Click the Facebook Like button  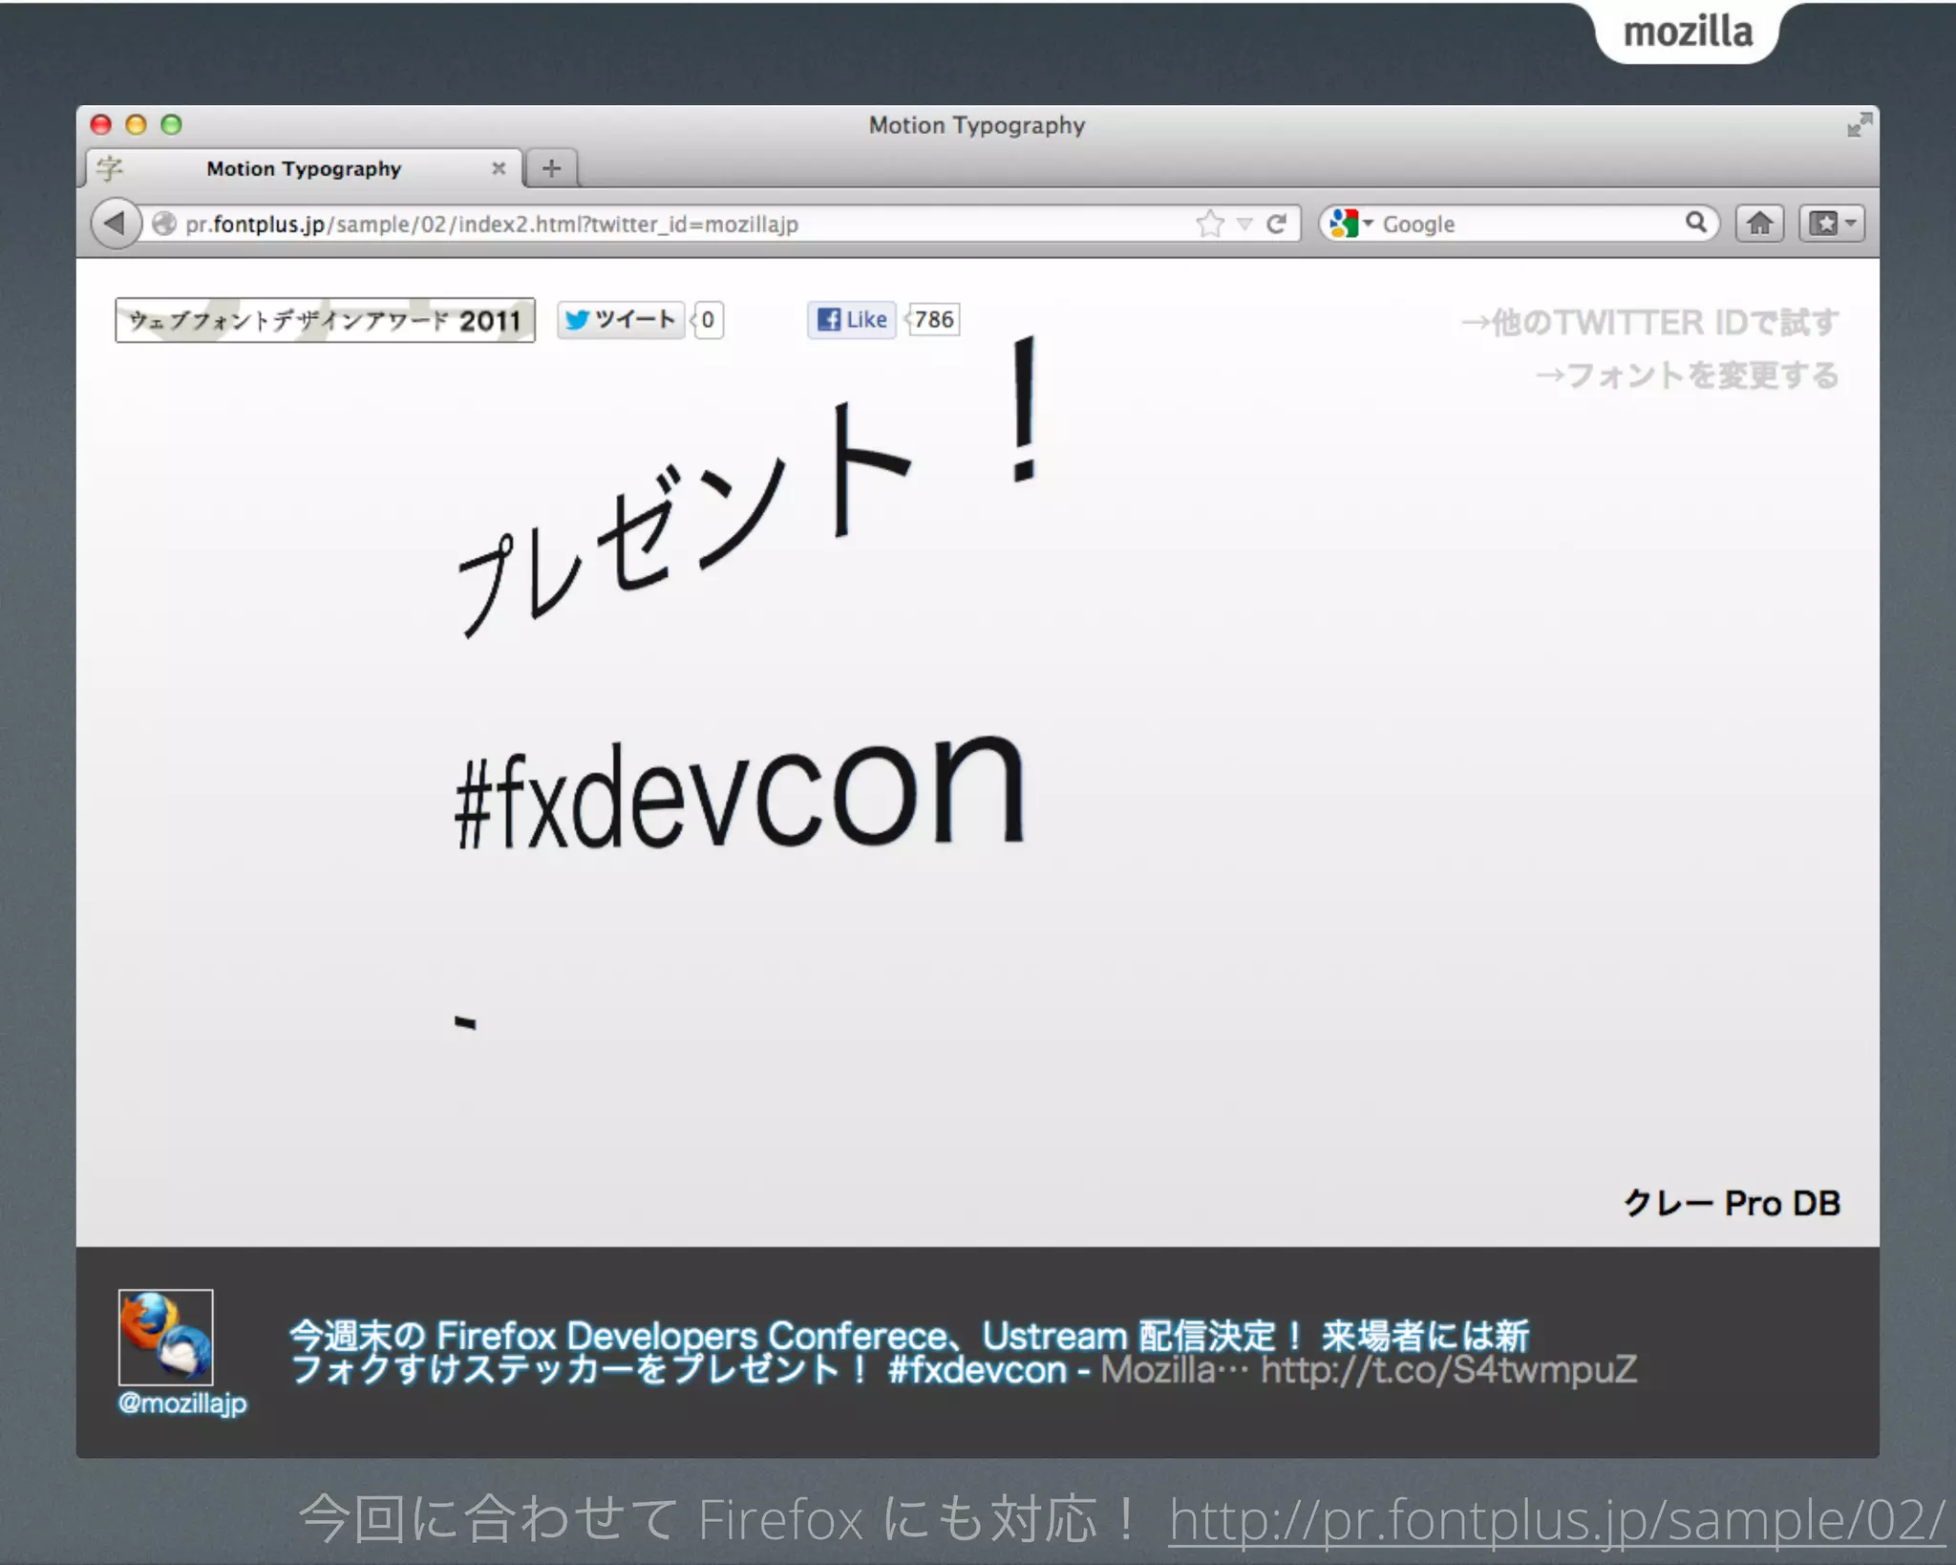point(852,319)
